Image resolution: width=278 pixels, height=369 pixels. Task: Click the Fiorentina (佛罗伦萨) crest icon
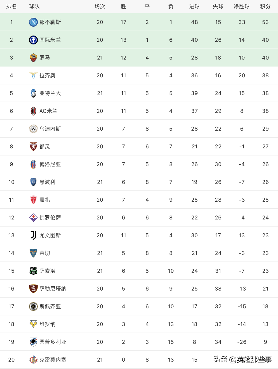pyautogui.click(x=33, y=218)
